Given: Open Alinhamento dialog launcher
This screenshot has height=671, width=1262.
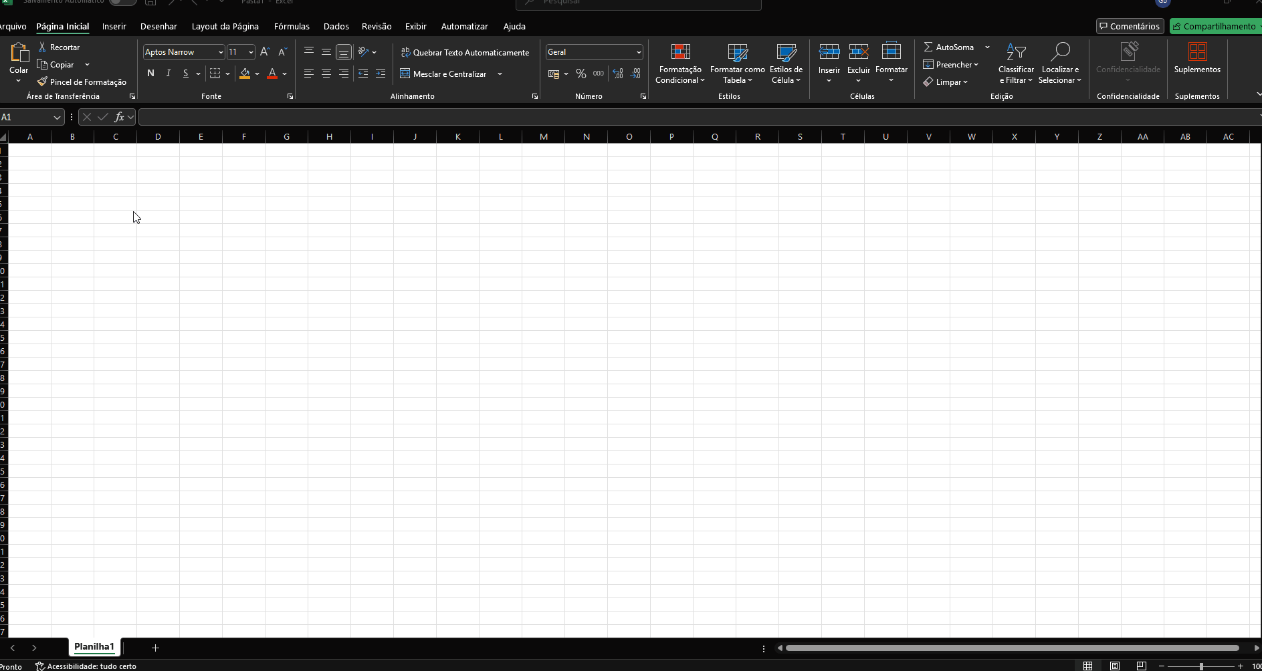Looking at the screenshot, I should 535,96.
